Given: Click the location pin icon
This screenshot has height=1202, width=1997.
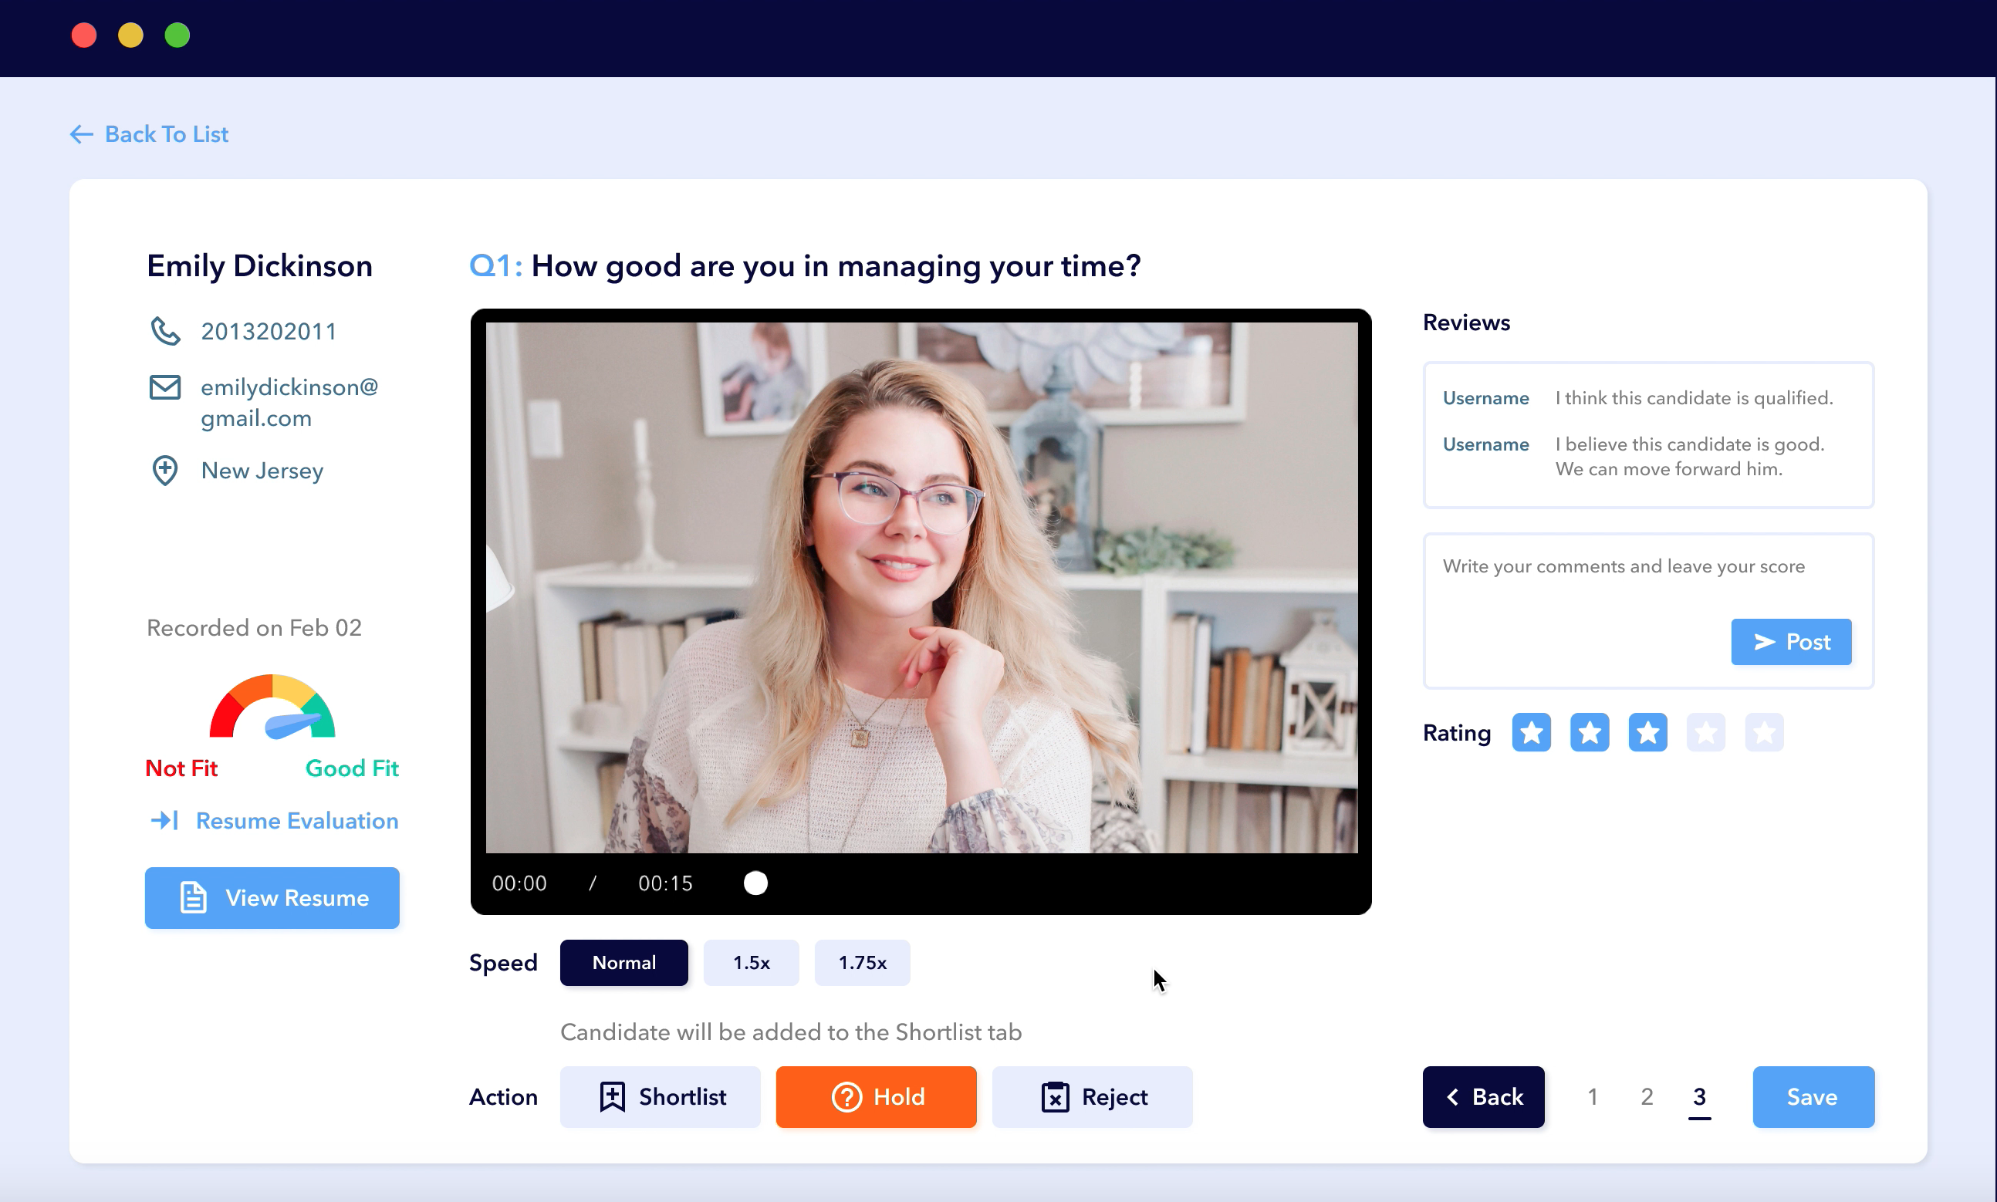Looking at the screenshot, I should coord(165,471).
